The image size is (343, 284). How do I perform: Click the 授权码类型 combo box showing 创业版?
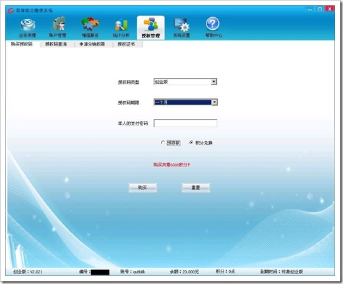(185, 82)
